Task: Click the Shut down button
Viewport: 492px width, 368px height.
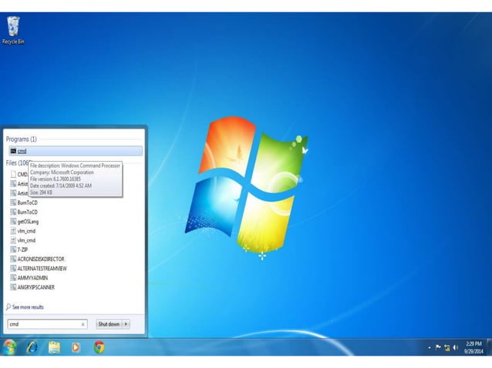Action: coord(109,324)
